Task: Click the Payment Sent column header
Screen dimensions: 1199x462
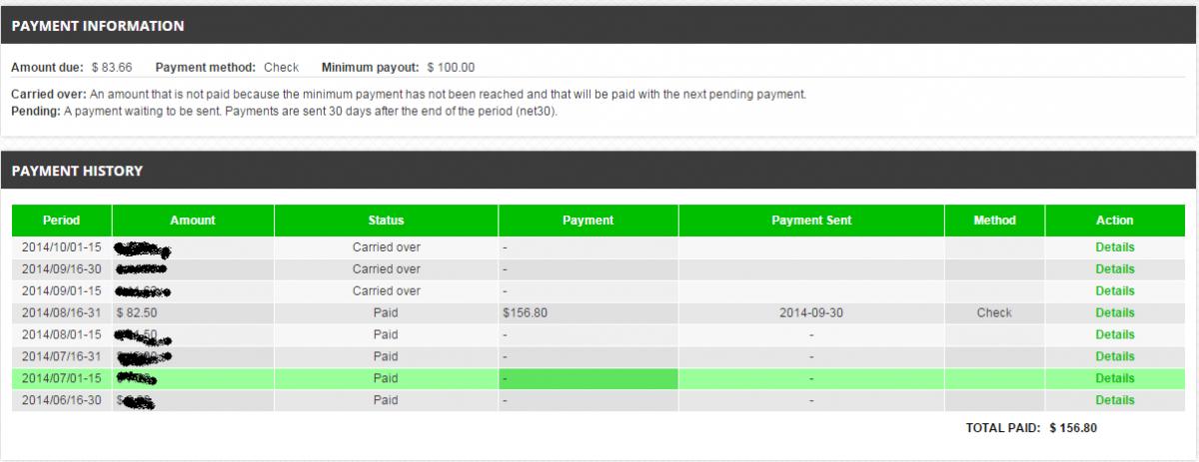Action: [811, 221]
